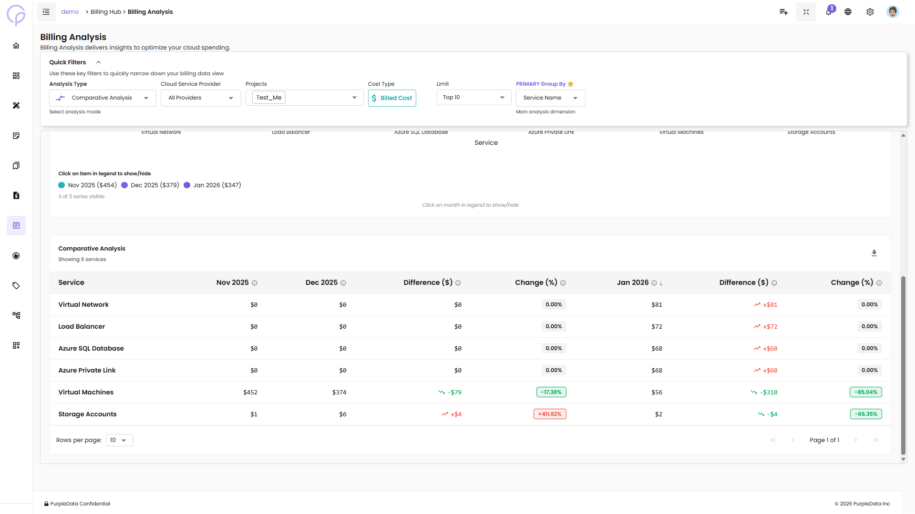The image size is (915, 514).
Task: Open the Analysis Type dropdown
Action: [x=103, y=98]
